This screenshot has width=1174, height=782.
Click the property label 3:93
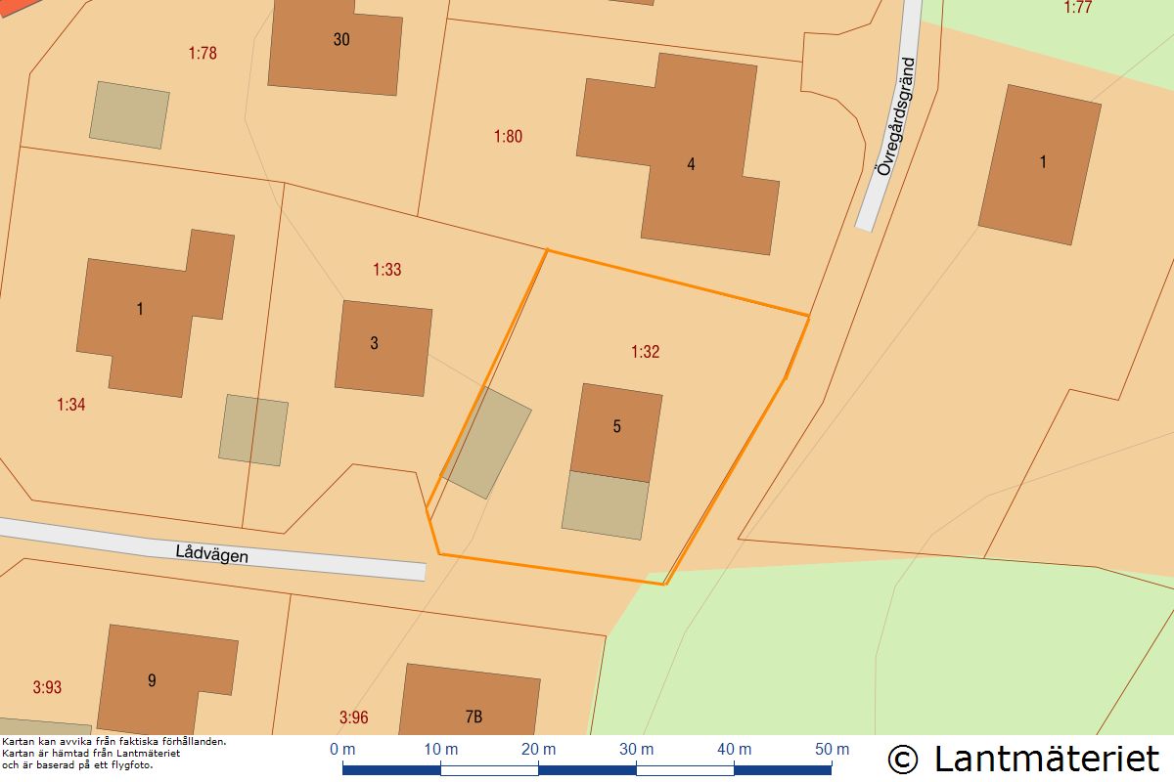(x=47, y=687)
